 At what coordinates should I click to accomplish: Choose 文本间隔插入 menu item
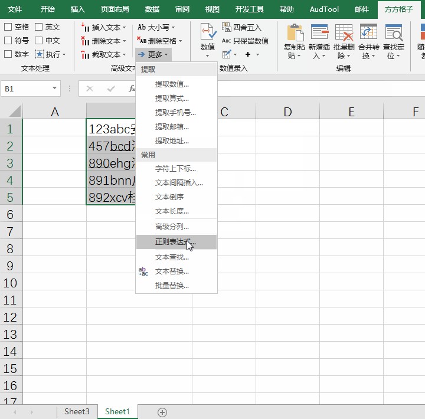pyautogui.click(x=176, y=183)
